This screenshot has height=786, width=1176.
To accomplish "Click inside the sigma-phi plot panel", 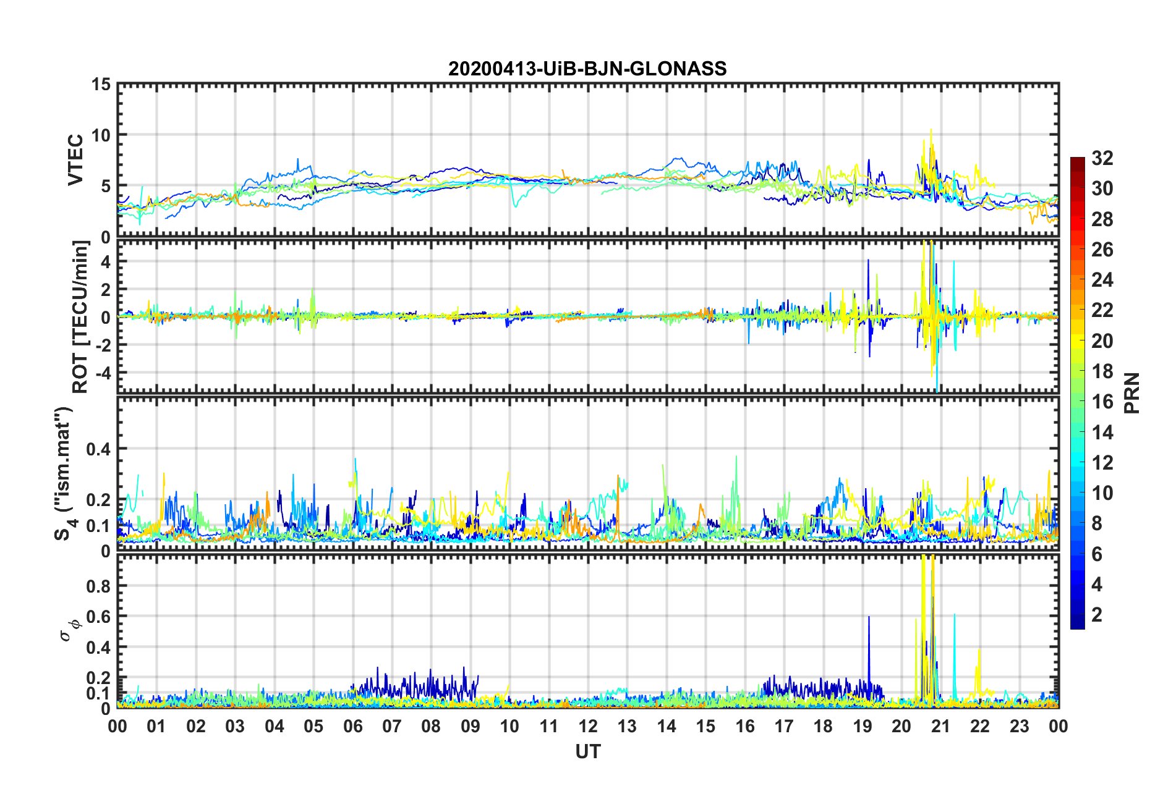I will [588, 631].
